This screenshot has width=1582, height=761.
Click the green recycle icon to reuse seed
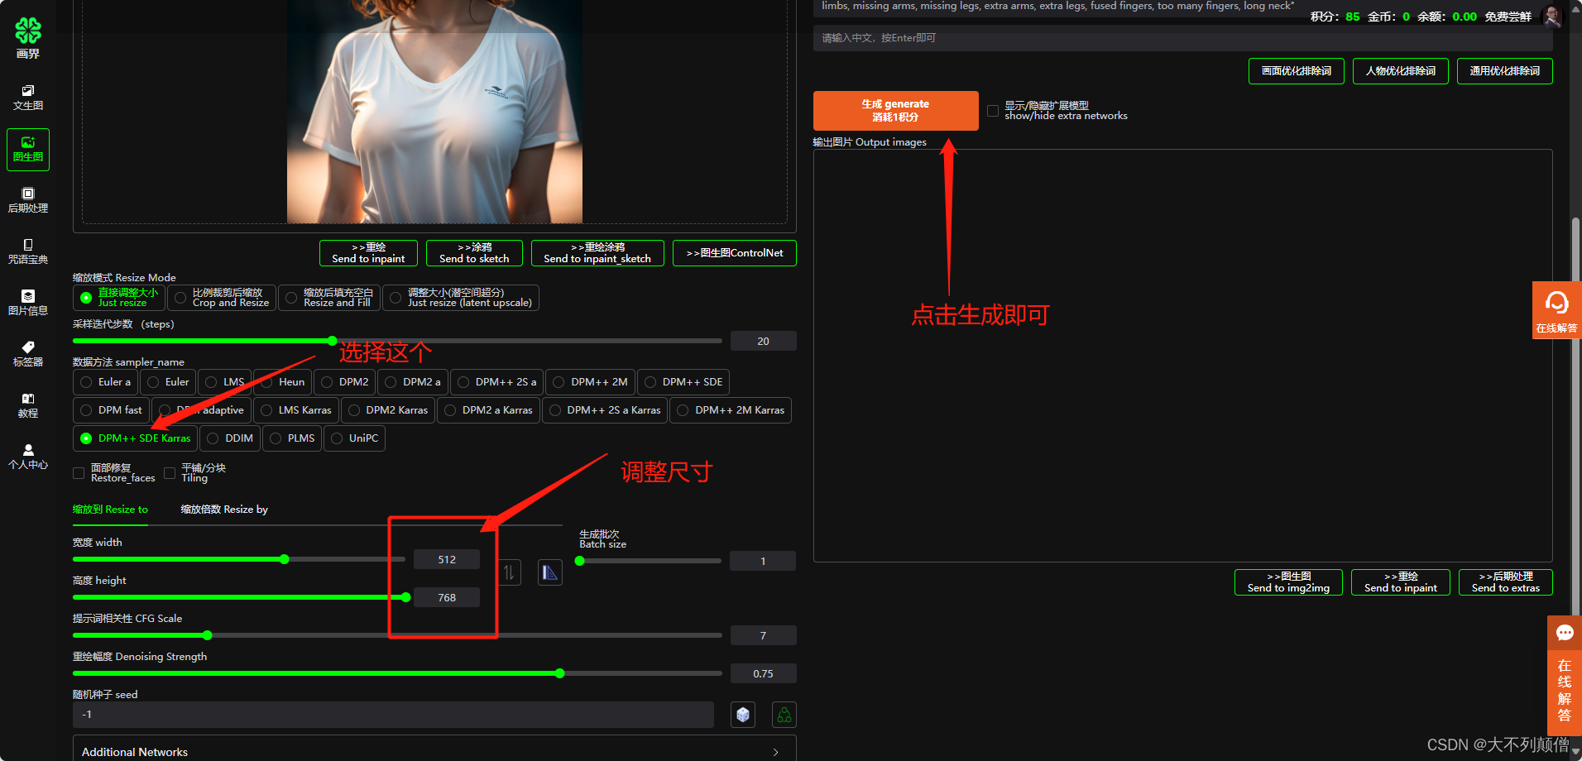coord(783,714)
